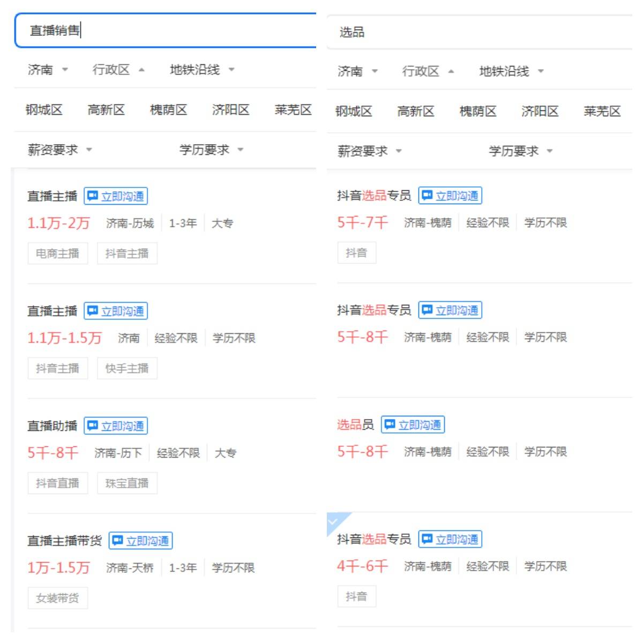Click the 电商主播 tag

pyautogui.click(x=57, y=253)
